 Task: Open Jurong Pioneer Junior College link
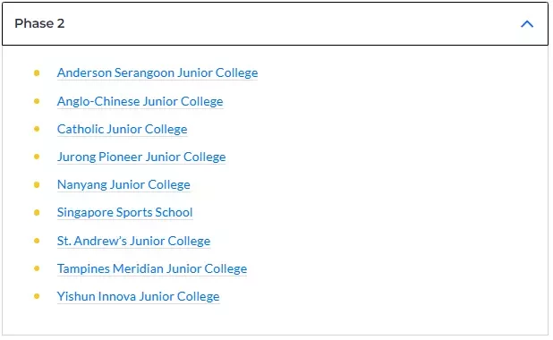(x=141, y=157)
